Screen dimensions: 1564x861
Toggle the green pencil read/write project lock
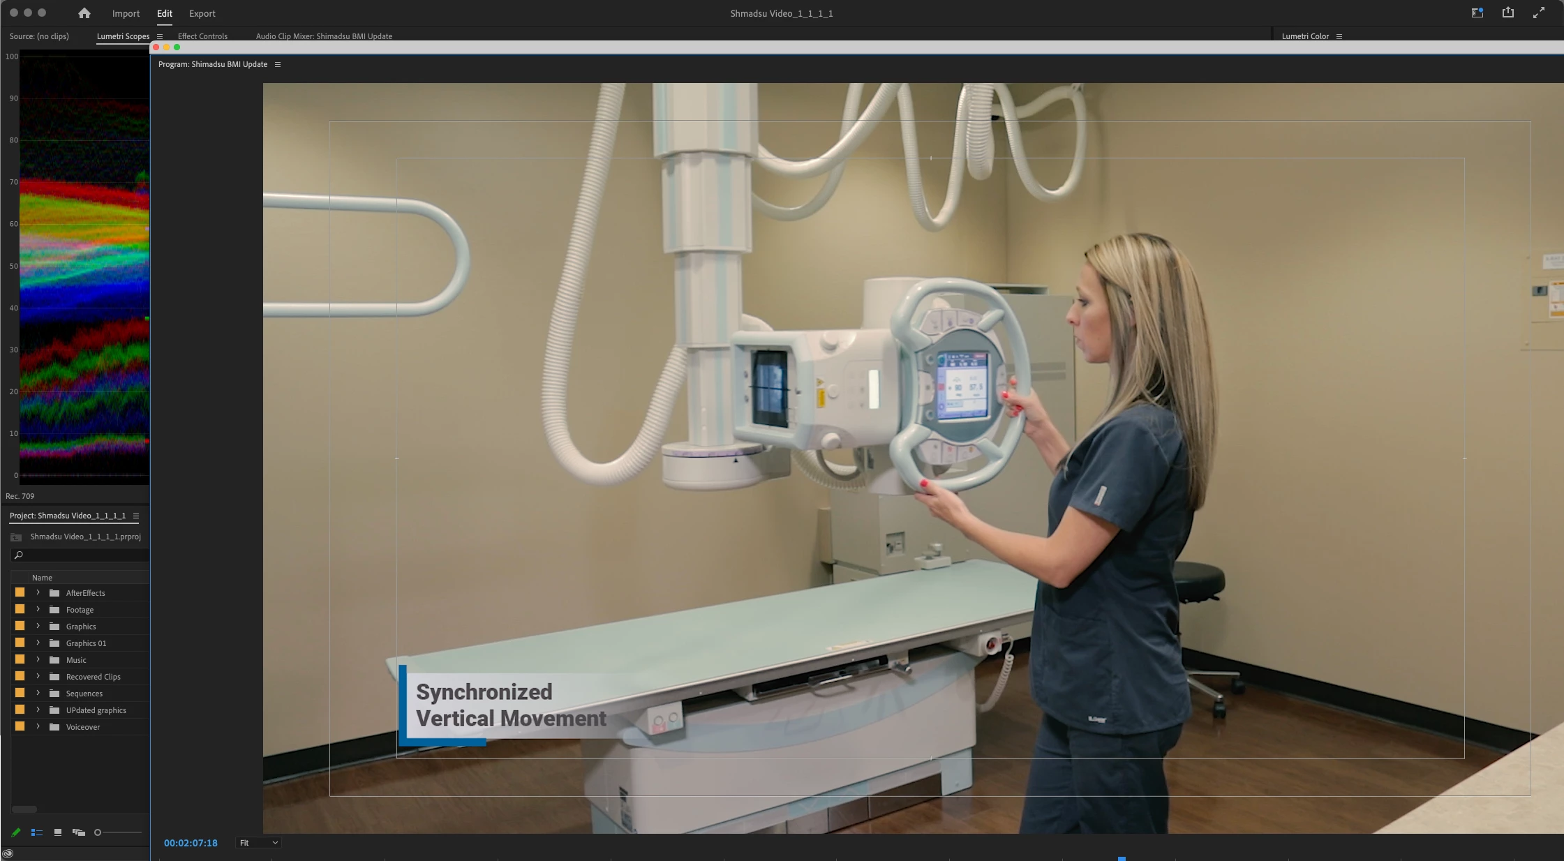(15, 832)
